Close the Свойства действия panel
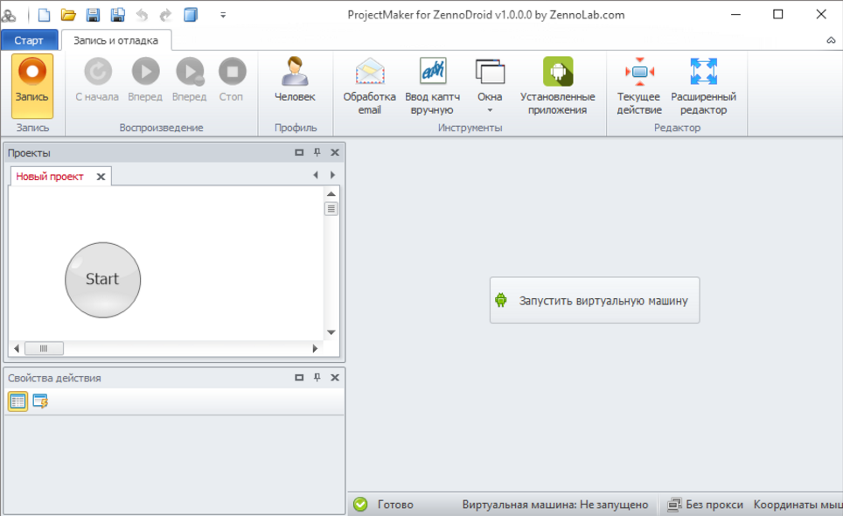 tap(335, 378)
